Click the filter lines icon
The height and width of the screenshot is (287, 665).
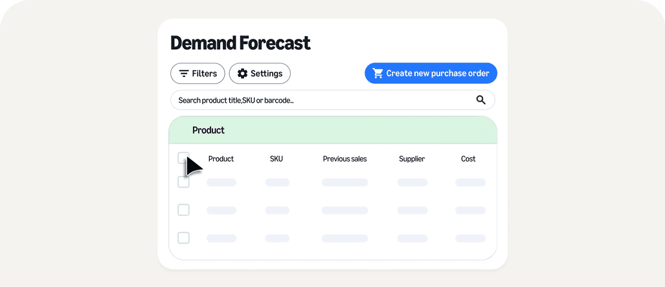pyautogui.click(x=184, y=74)
